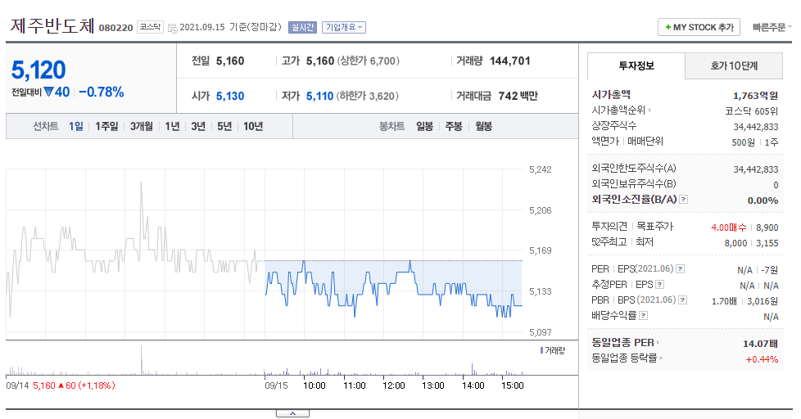Click the current price 5,120

click(38, 70)
